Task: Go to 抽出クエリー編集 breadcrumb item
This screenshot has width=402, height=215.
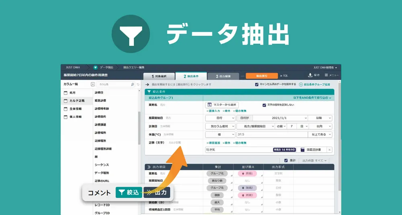Action: pyautogui.click(x=133, y=67)
